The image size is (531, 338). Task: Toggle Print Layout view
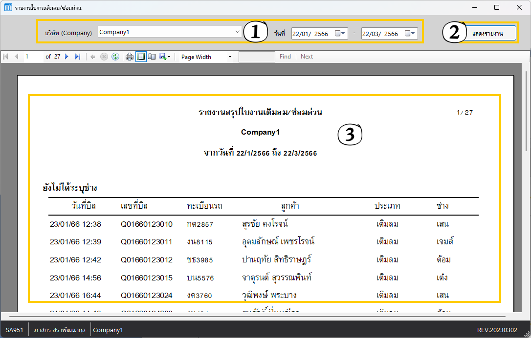point(141,57)
